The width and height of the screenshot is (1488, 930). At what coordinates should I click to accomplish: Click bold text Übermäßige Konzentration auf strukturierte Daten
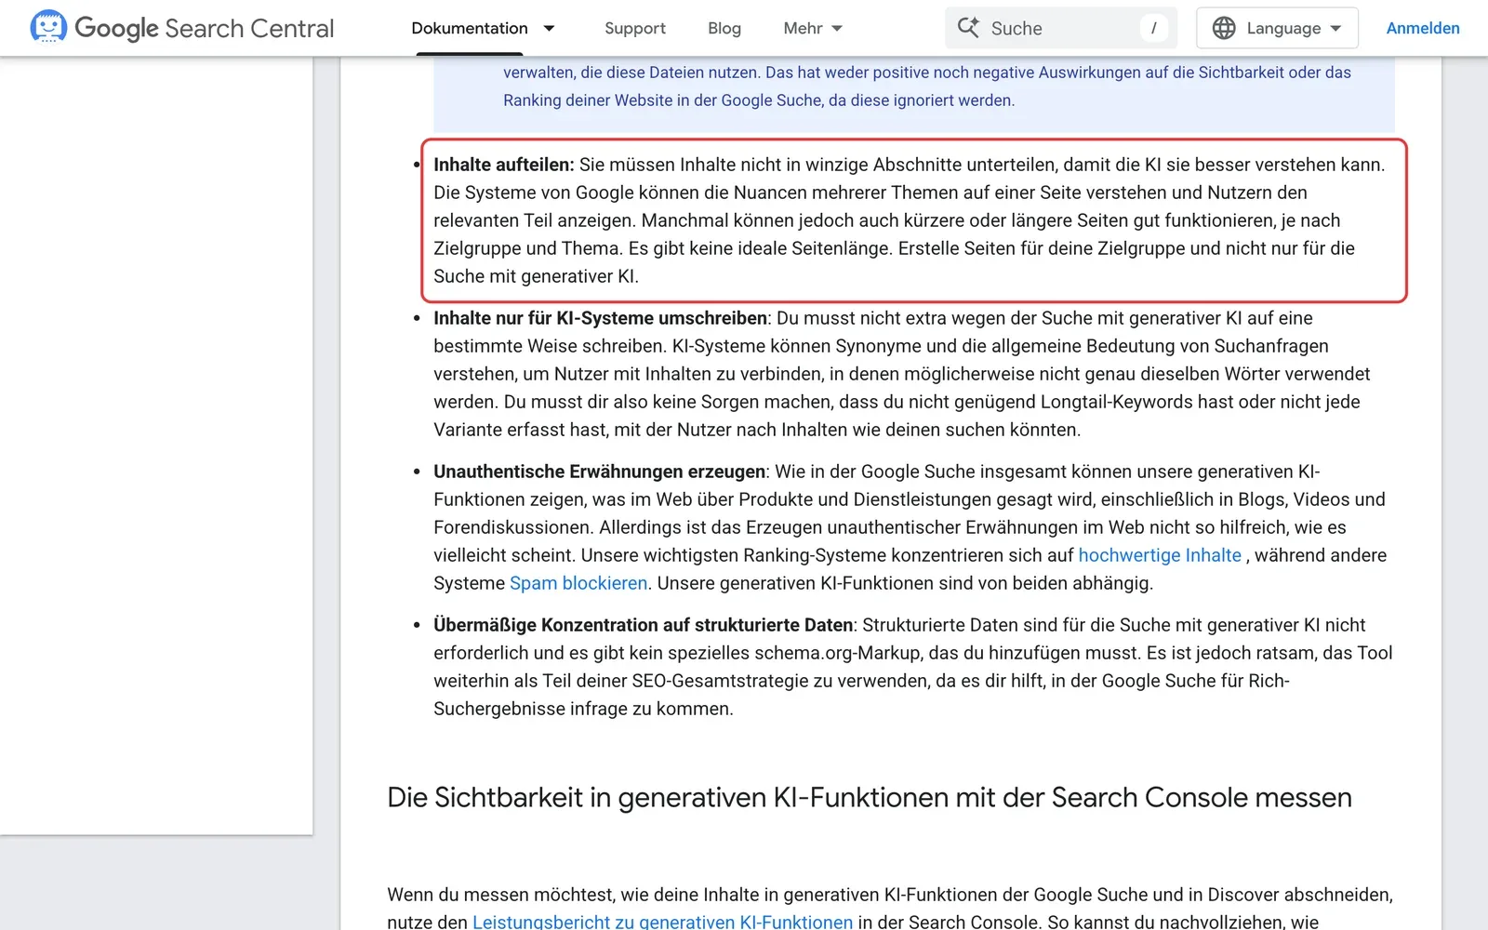[x=644, y=625]
